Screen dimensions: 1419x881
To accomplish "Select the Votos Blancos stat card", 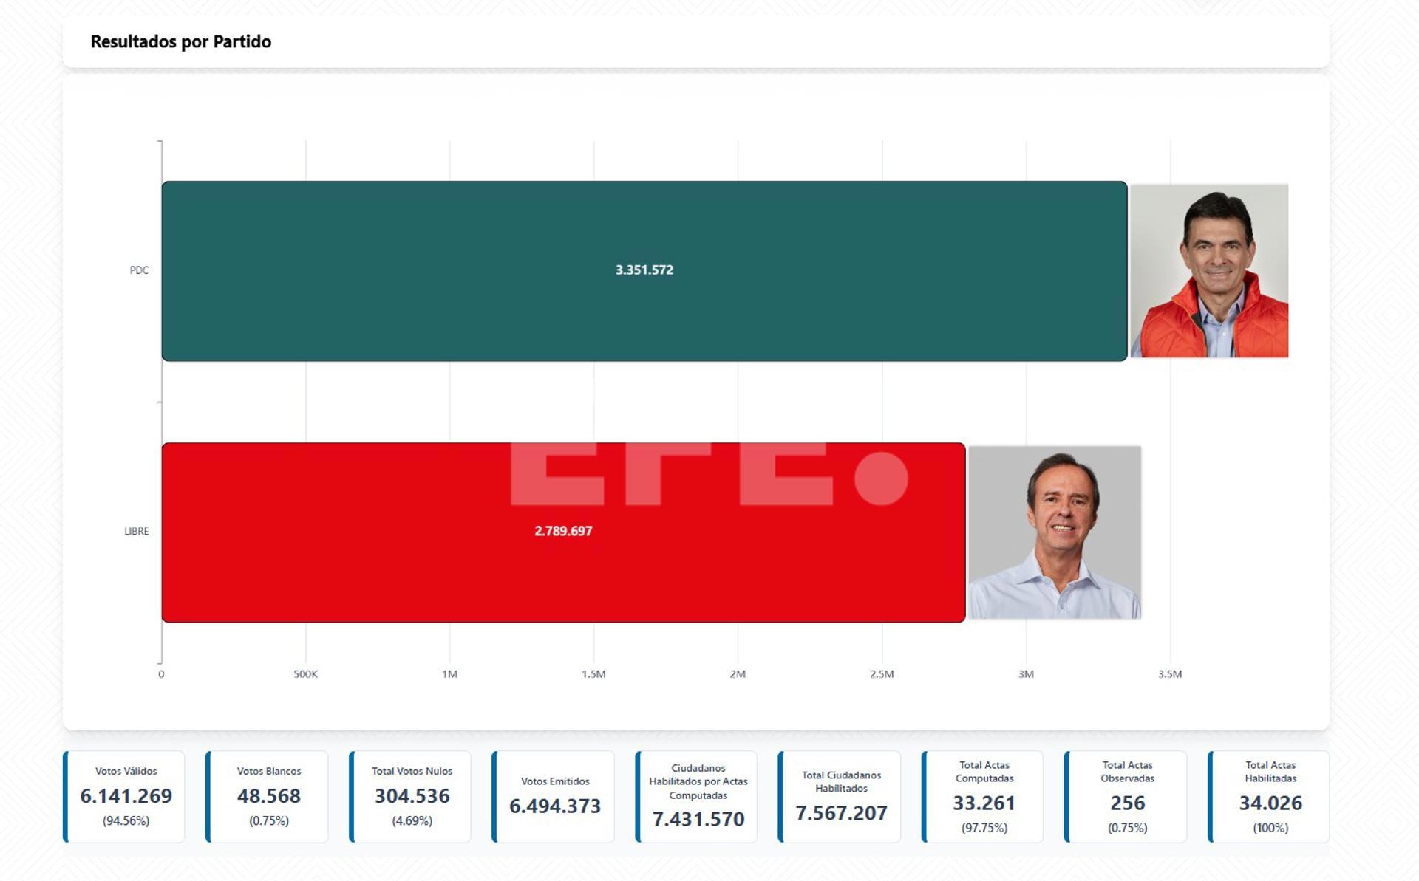I will pos(269,796).
